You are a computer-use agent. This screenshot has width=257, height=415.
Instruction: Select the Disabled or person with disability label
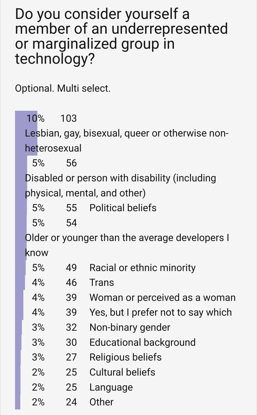click(120, 186)
